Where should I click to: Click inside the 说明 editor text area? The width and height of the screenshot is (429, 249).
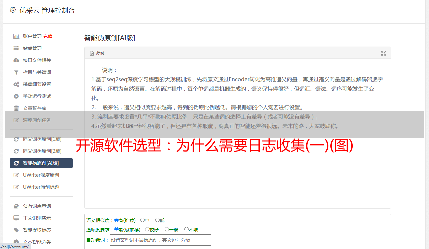pyautogui.click(x=237, y=133)
